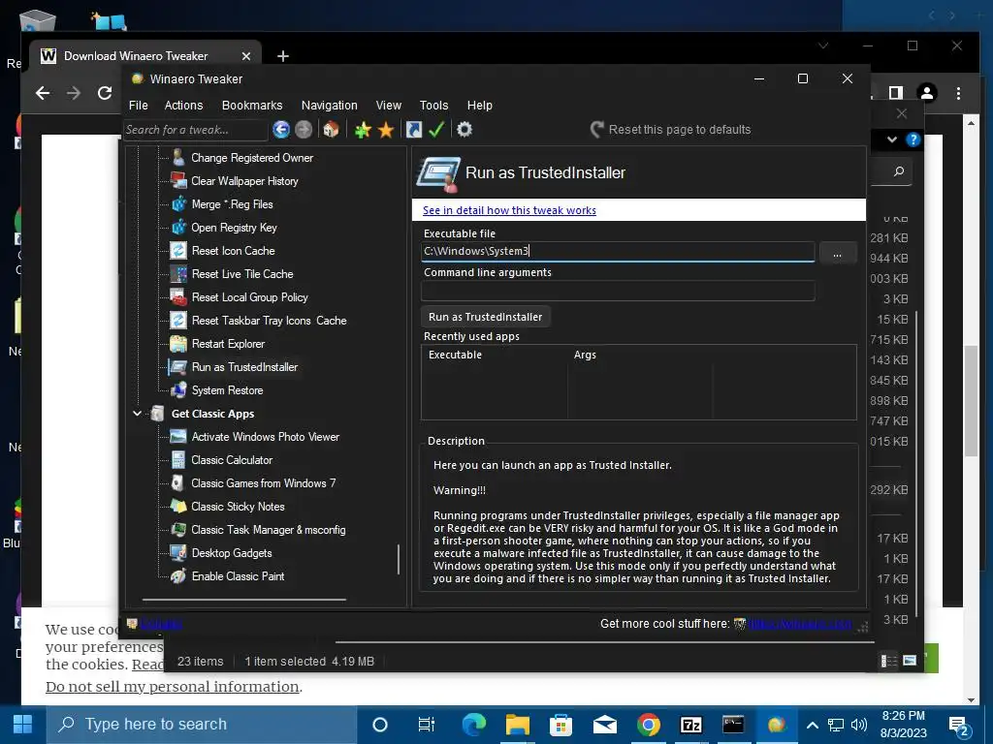Select Run as TrustedInstaller tree item
The width and height of the screenshot is (993, 744).
click(244, 367)
